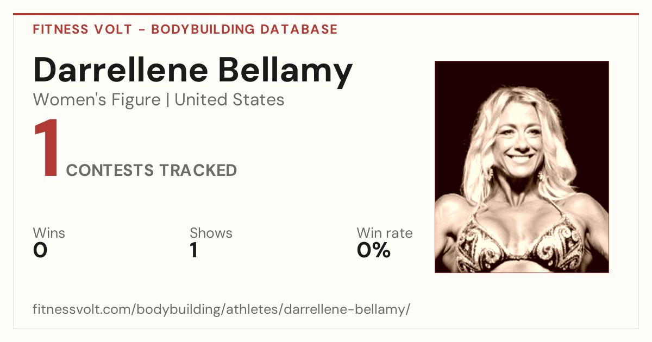This screenshot has height=342, width=652.
Task: Click the red accent line atop the card
Action: tap(326, 14)
